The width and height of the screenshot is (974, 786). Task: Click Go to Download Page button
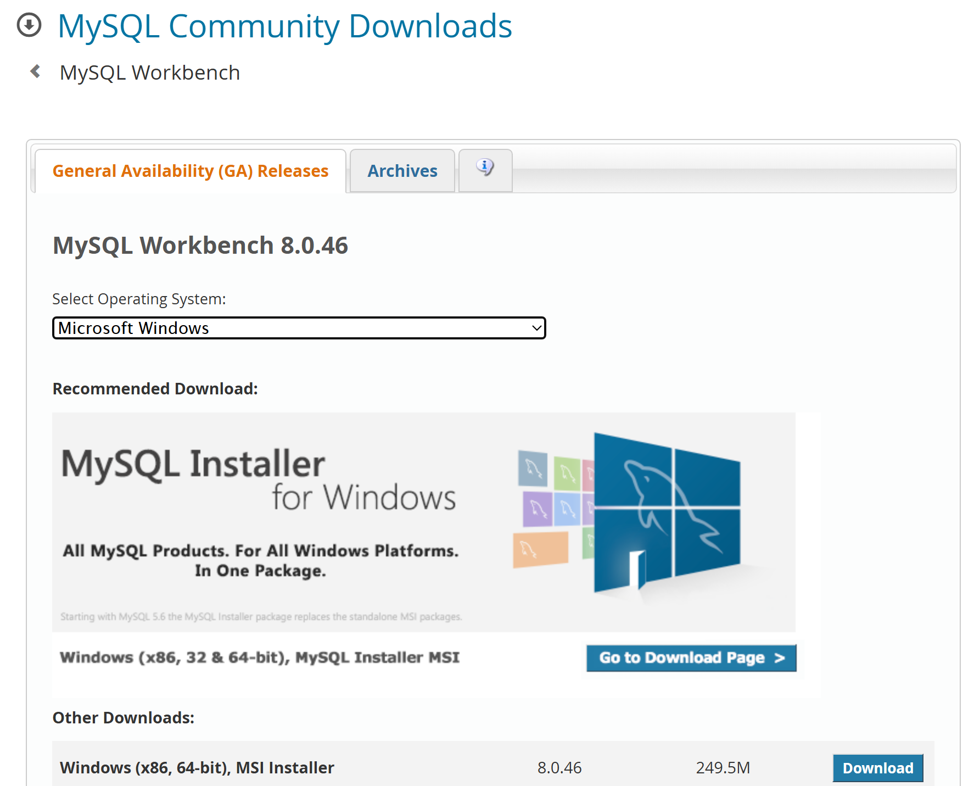pyautogui.click(x=691, y=657)
